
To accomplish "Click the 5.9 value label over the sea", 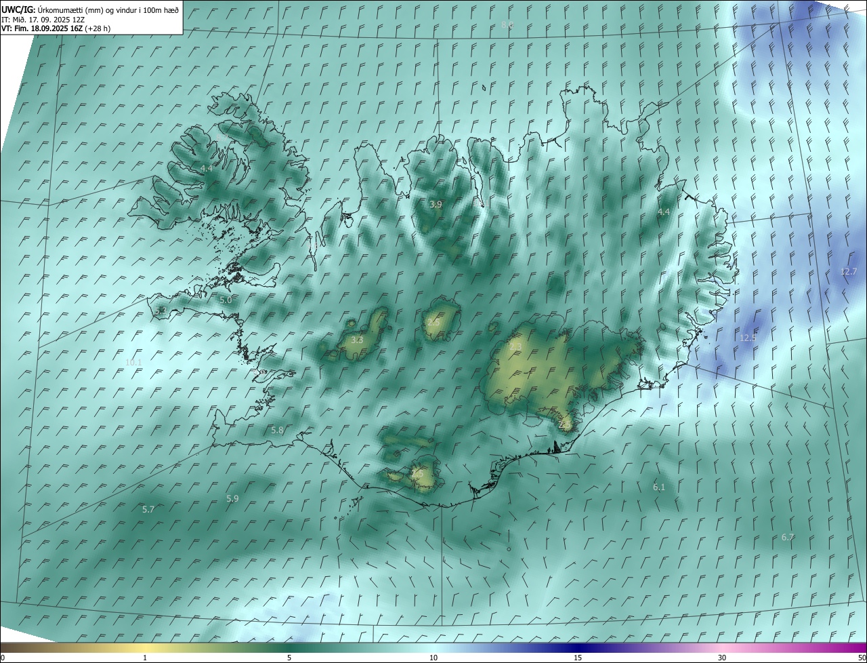I will (x=232, y=498).
